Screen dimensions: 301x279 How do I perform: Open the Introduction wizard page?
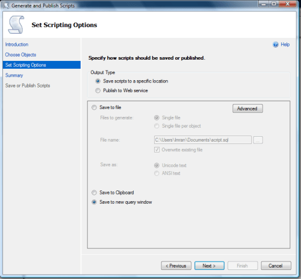(17, 45)
